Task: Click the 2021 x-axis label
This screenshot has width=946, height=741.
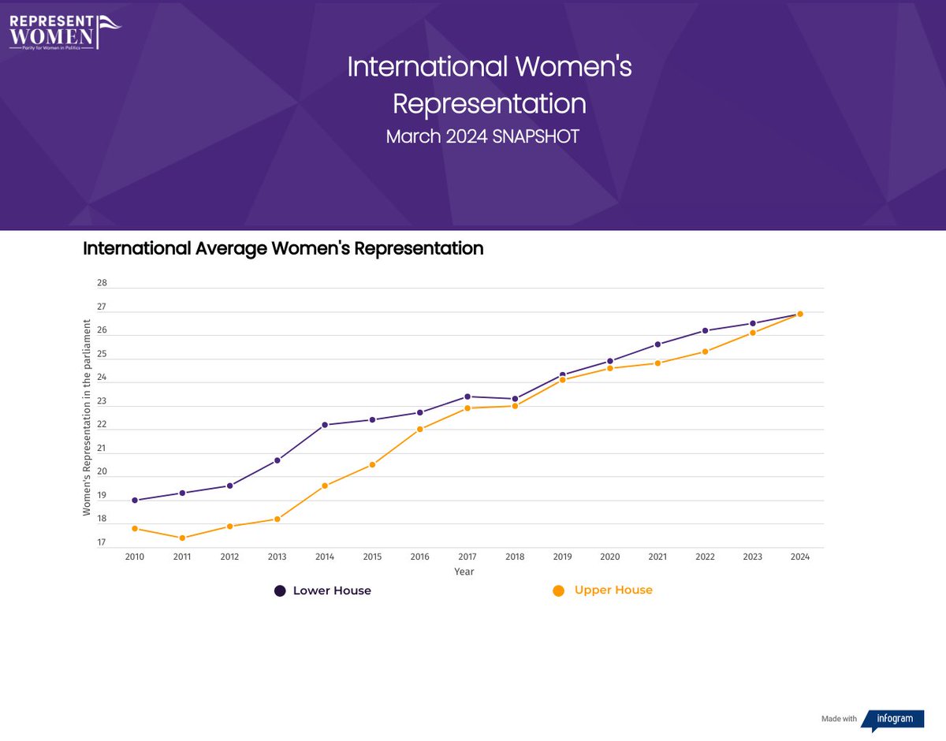Action: coord(657,557)
